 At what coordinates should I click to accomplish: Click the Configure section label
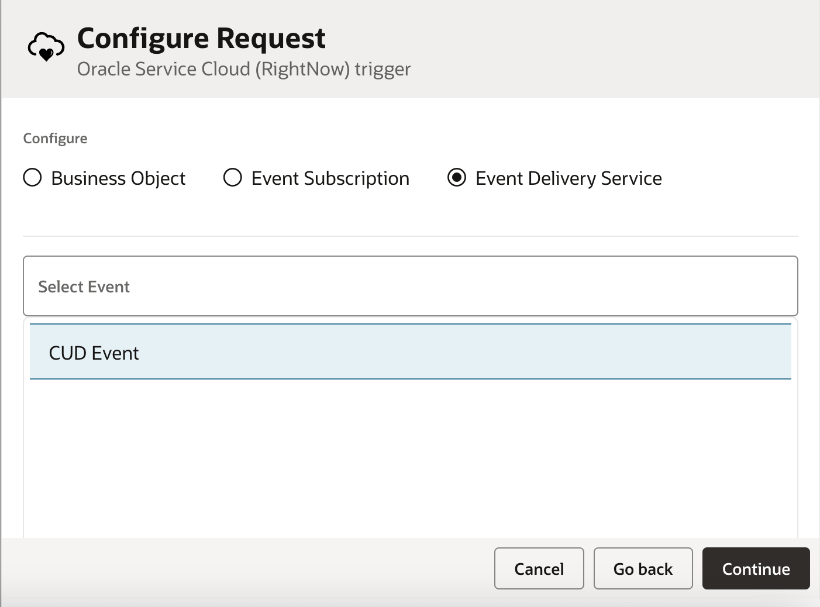pyautogui.click(x=55, y=139)
